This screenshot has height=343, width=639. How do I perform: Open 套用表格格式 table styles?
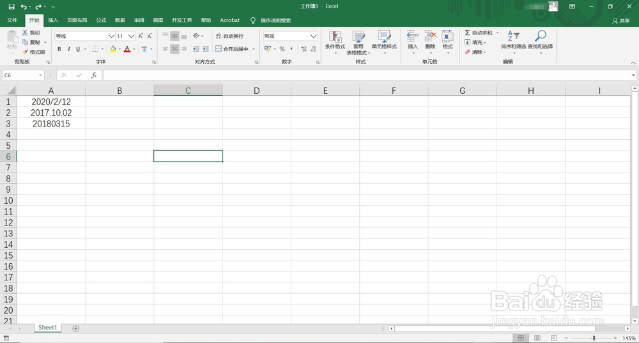click(358, 42)
